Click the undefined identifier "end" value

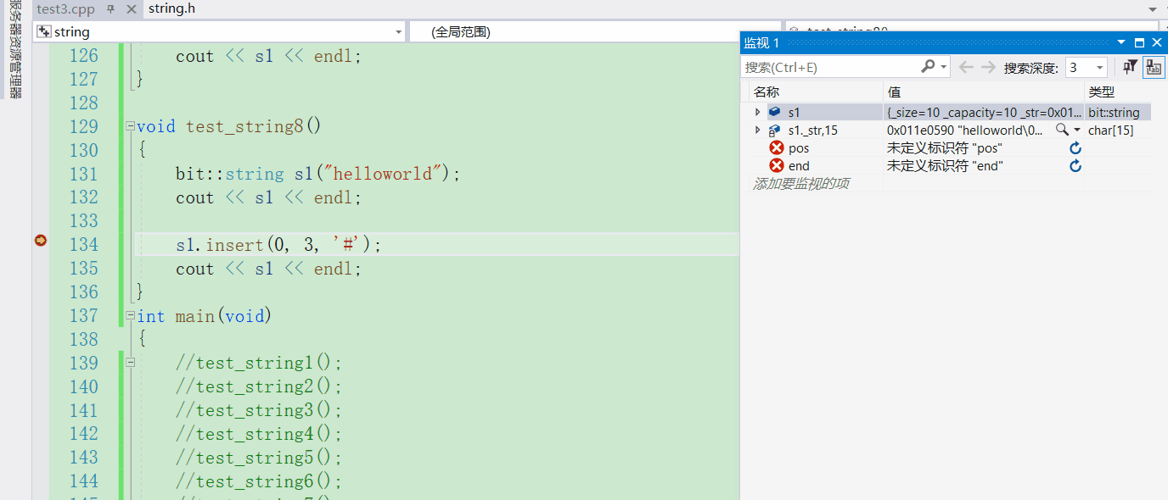pyautogui.click(x=945, y=166)
